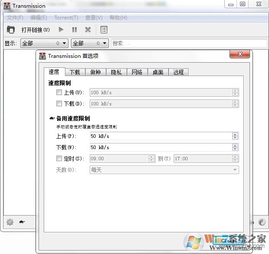
Task: Open torrent properties list icon
Action: click(104, 30)
